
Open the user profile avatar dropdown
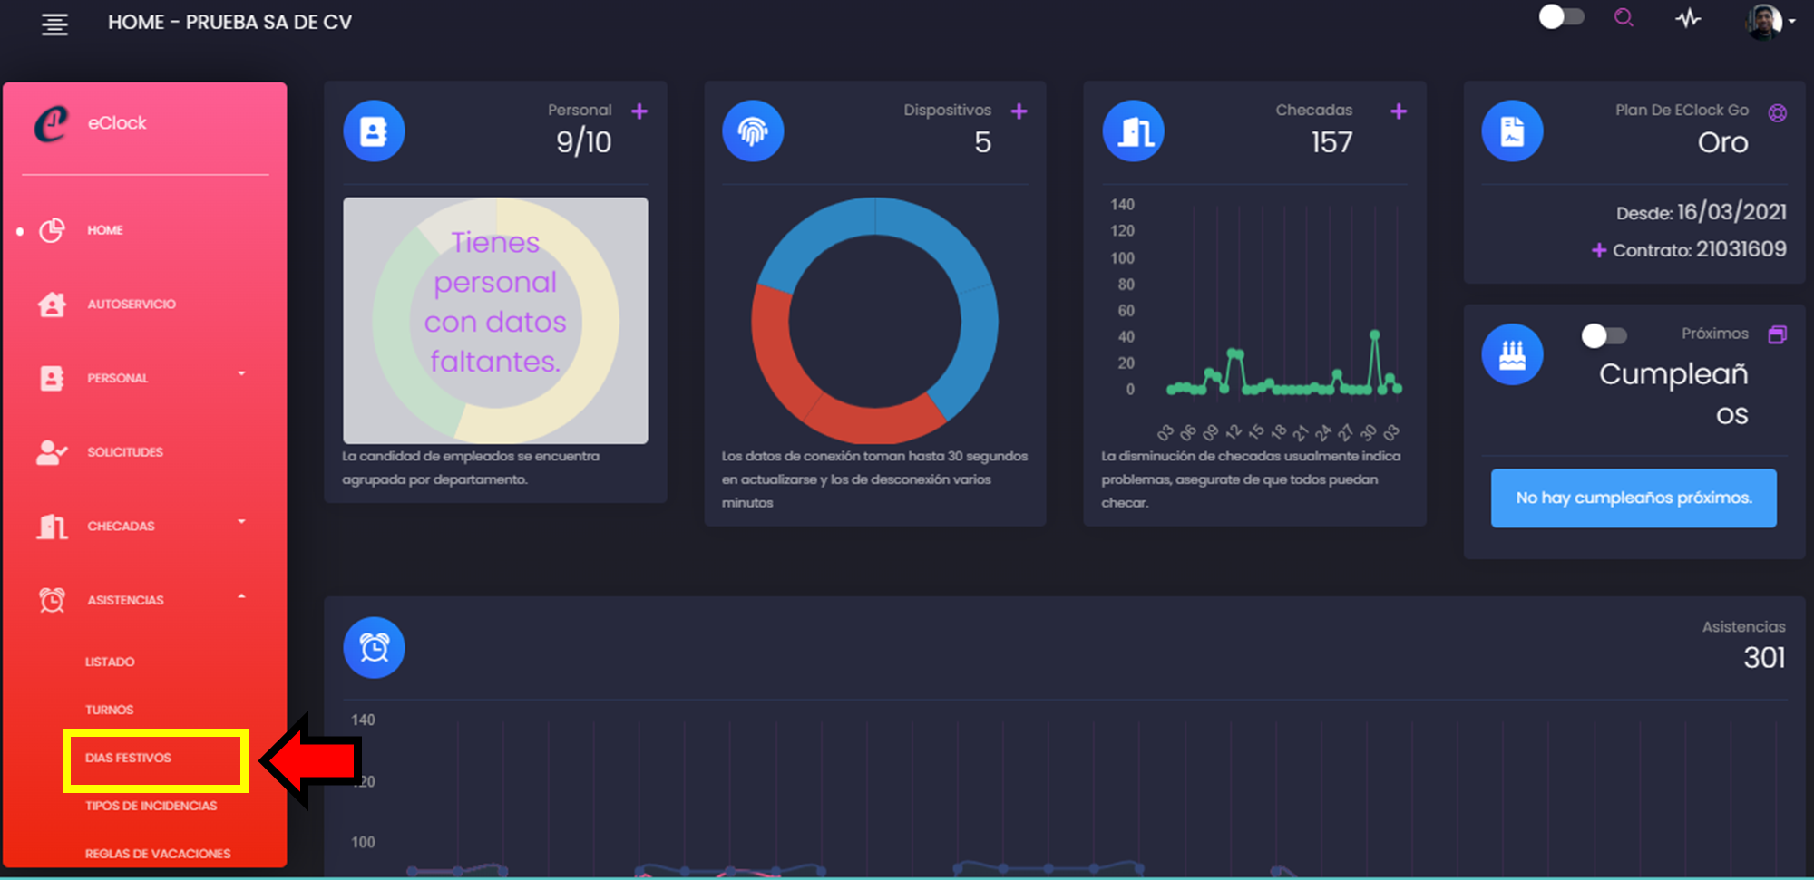pos(1769,22)
